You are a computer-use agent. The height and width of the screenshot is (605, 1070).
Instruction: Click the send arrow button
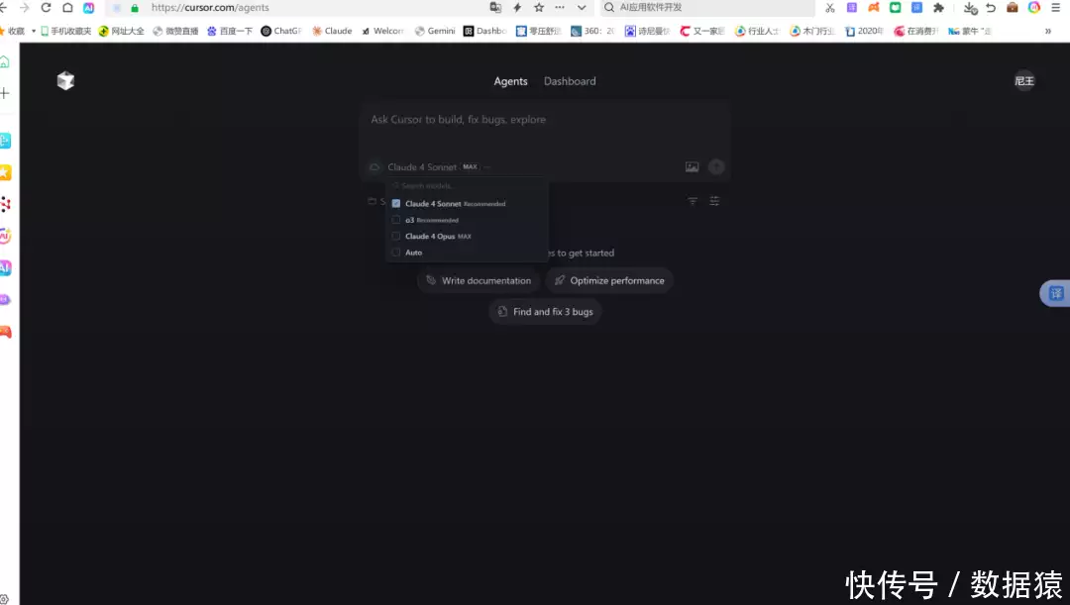click(x=716, y=167)
